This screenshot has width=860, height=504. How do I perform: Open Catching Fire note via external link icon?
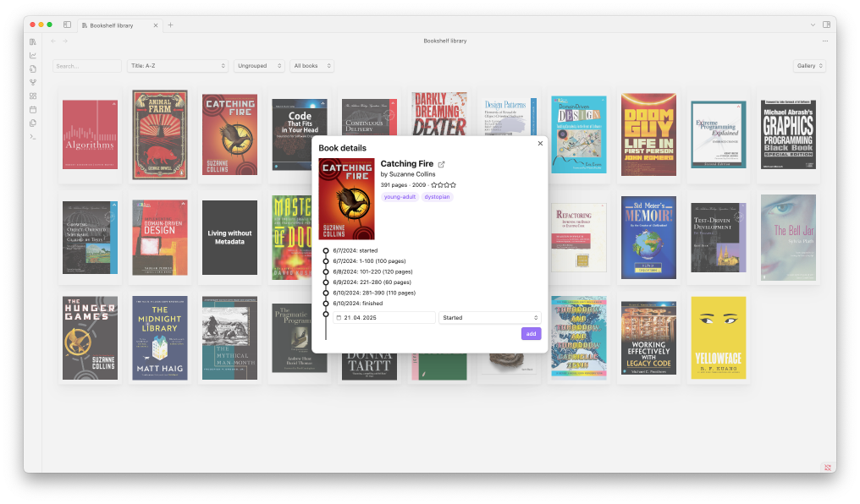[442, 164]
